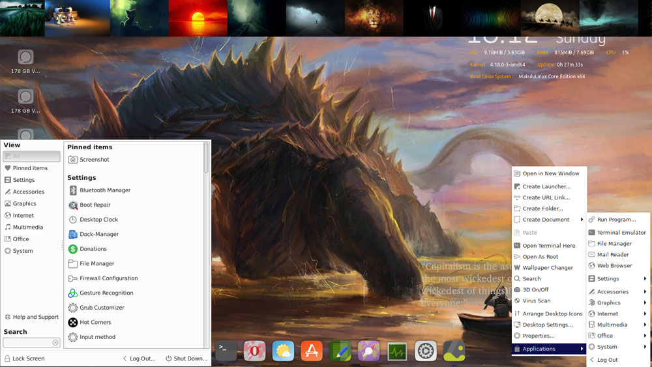The height and width of the screenshot is (367, 652).
Task: Click the menu Search input field
Action: 31,342
